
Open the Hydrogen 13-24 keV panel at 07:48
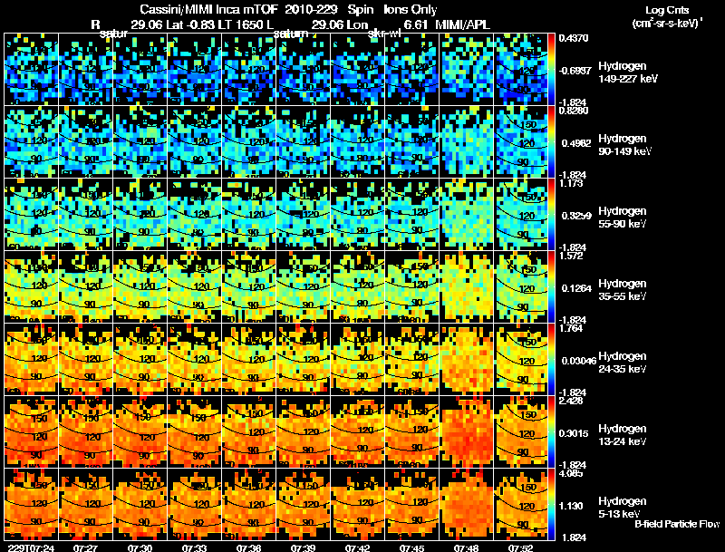coord(467,432)
